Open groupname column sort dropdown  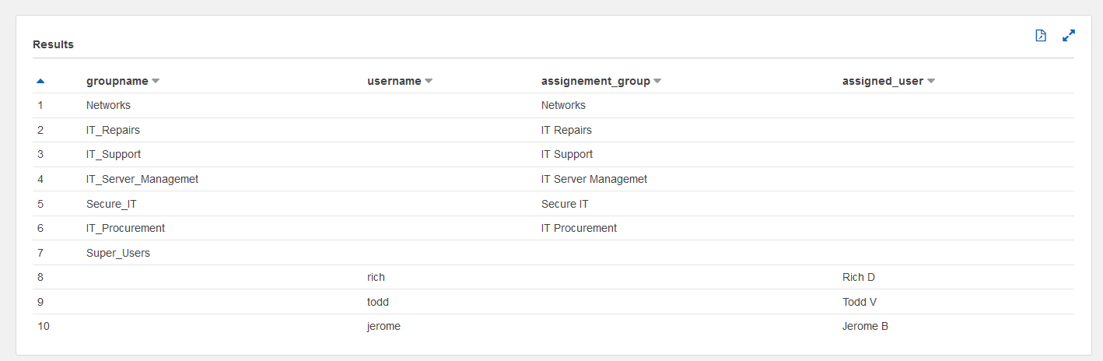click(156, 81)
